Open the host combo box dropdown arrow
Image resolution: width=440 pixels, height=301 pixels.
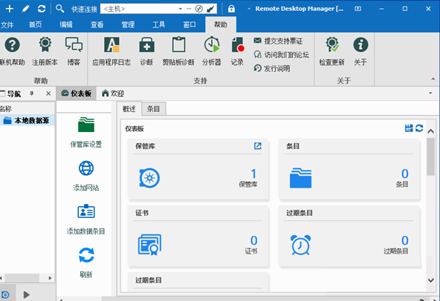tap(181, 9)
